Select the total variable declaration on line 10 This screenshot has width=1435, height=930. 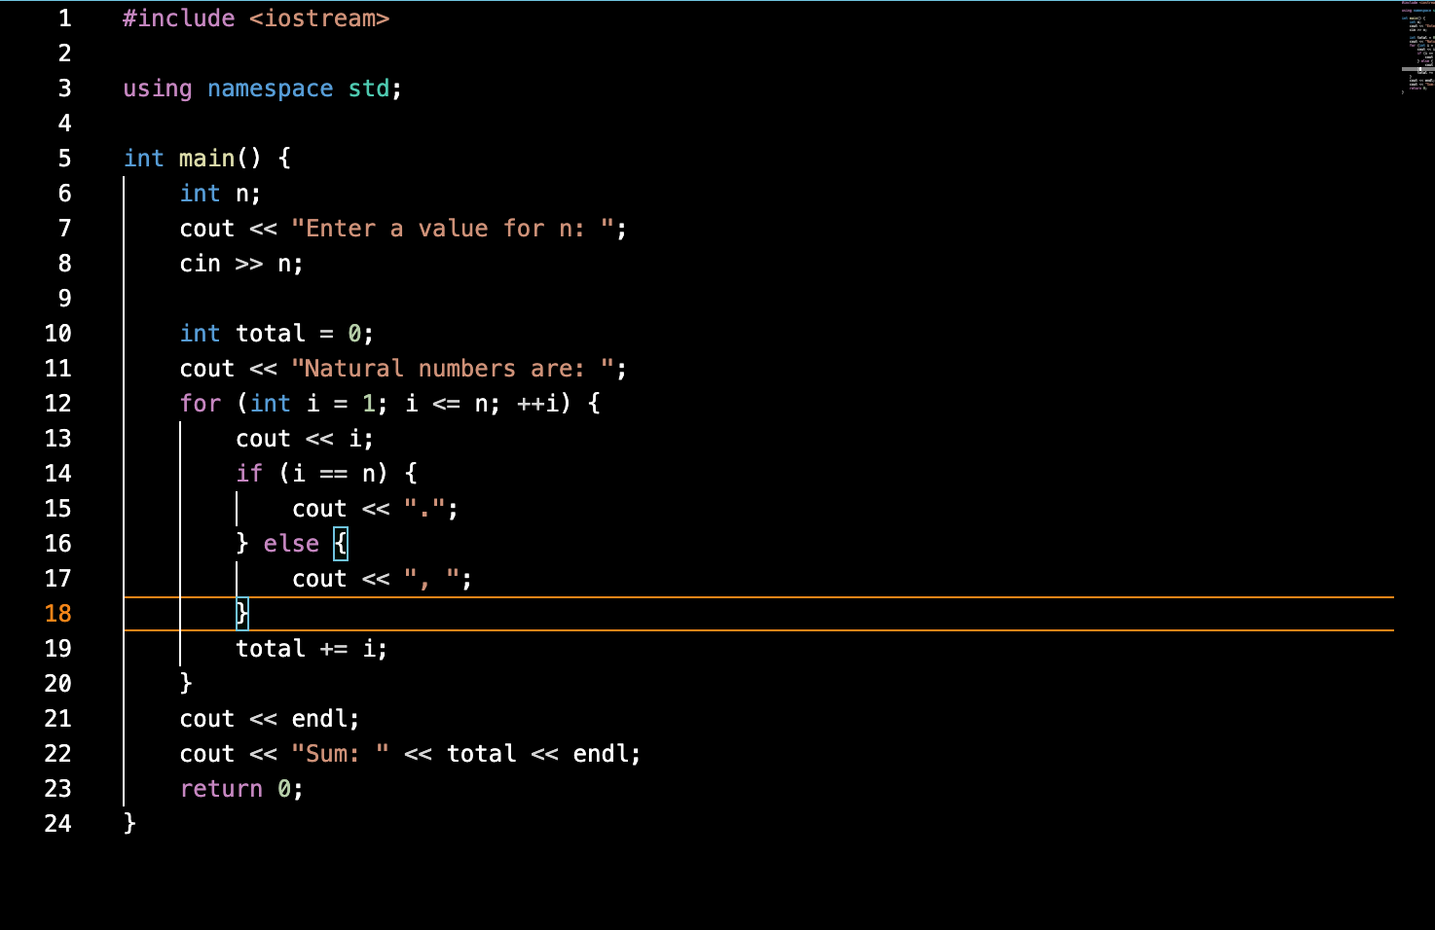[277, 333]
